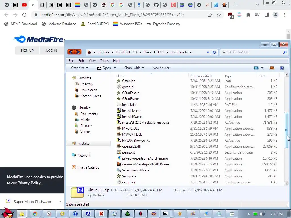Viewport: 291px width, 218px height.
Task: Open the Share with dropdown
Action: [134, 68]
